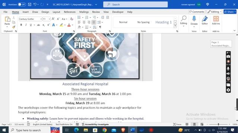Expand the Share options
The image size is (238, 133).
coord(235,12)
